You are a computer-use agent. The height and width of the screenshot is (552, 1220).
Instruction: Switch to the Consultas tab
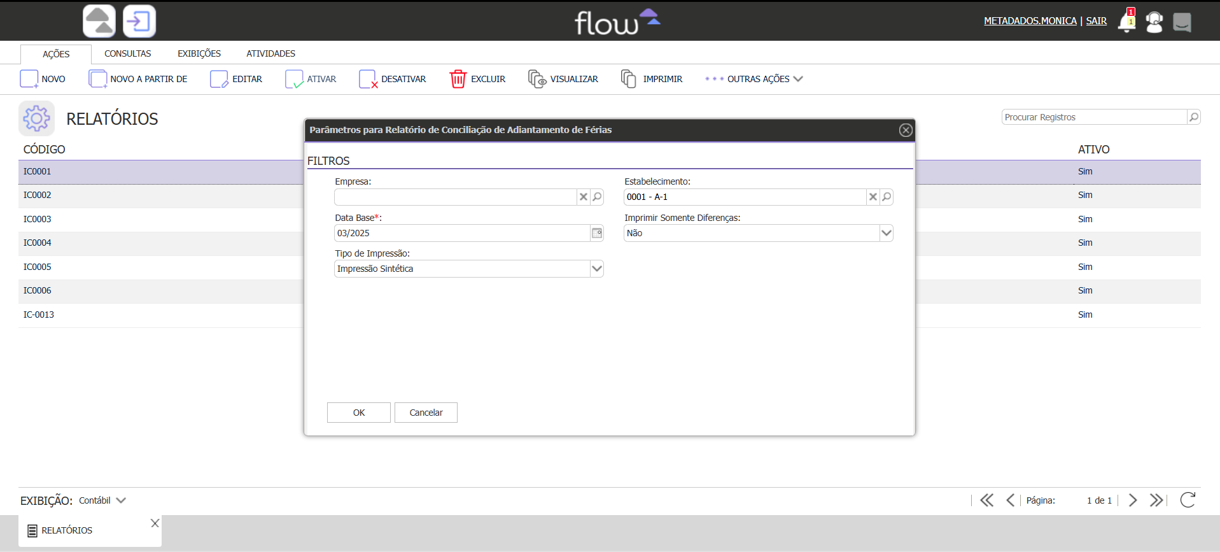(128, 53)
